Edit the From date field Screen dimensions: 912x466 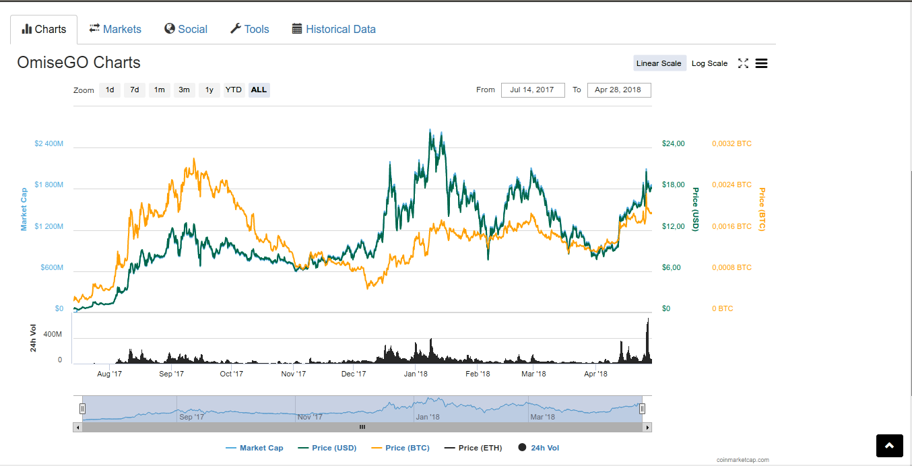pyautogui.click(x=532, y=90)
